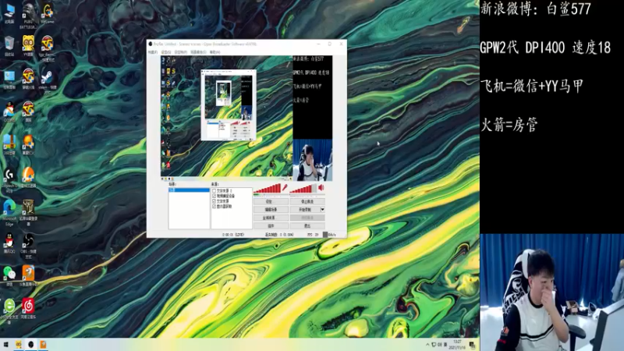Show hidden system tray icons chevron
This screenshot has height=351, width=624.
pyautogui.click(x=427, y=345)
